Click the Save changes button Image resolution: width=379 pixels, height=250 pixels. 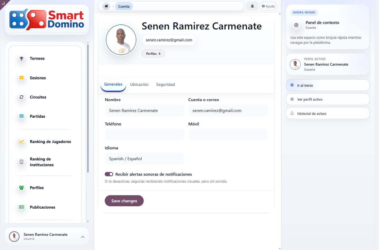[x=124, y=201]
